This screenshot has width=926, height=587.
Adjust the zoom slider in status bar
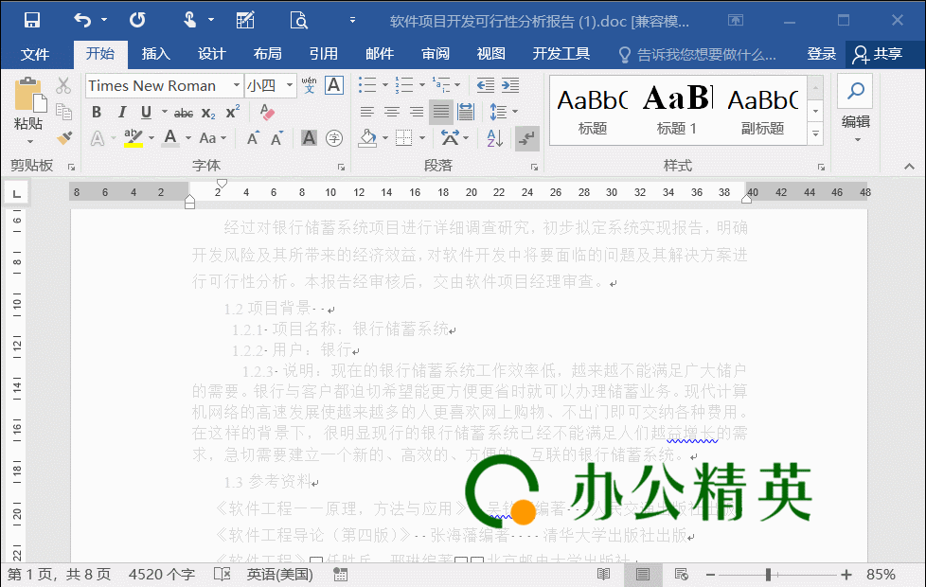click(x=768, y=574)
